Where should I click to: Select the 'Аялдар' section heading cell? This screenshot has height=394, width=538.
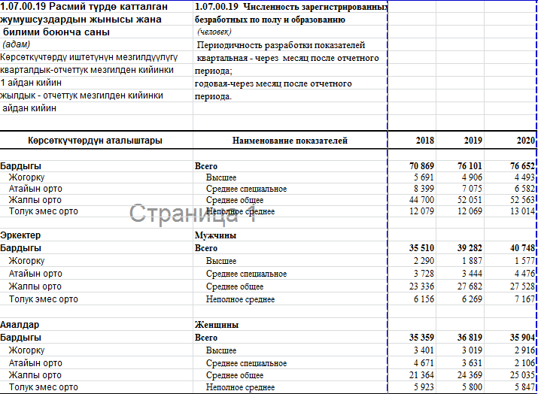(96, 324)
